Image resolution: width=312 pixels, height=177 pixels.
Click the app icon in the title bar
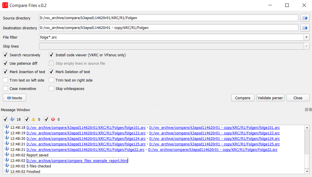(x=5, y=5)
